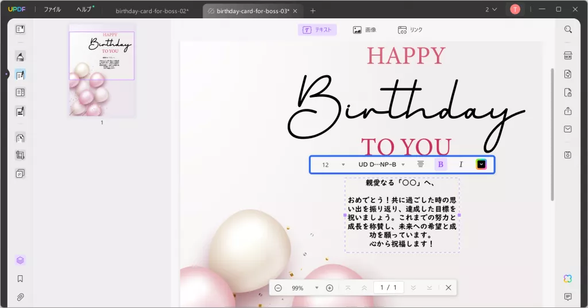Open the text color picker swatch
Viewport: 588px width, 308px height.
(x=481, y=165)
